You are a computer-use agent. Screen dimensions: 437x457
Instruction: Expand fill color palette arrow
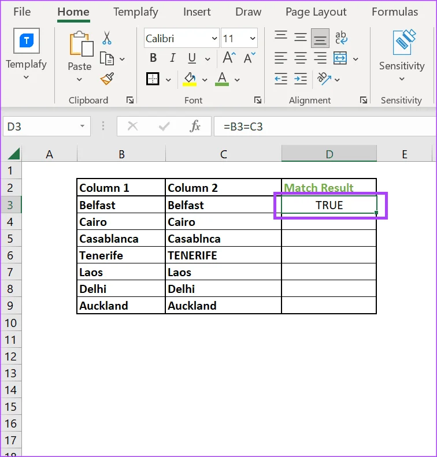pyautogui.click(x=205, y=80)
